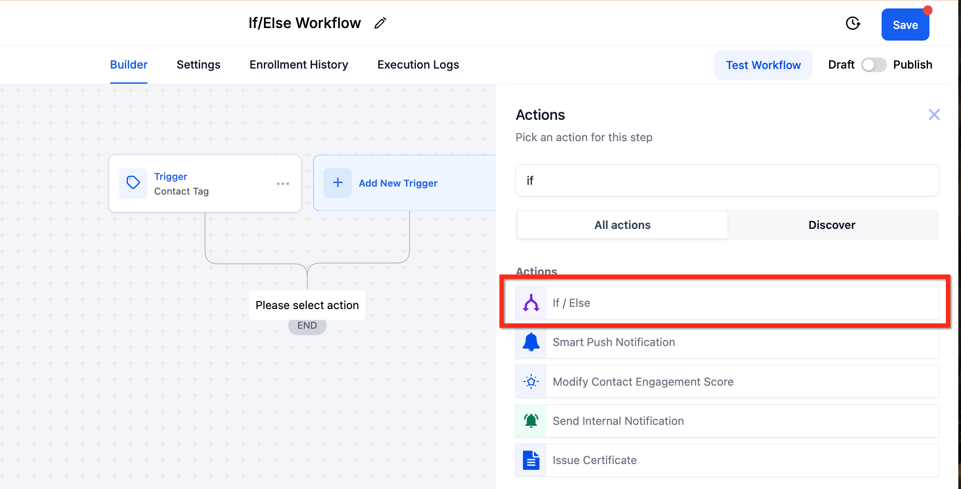Click the Engagement Score star icon
Image resolution: width=961 pixels, height=489 pixels.
(531, 382)
